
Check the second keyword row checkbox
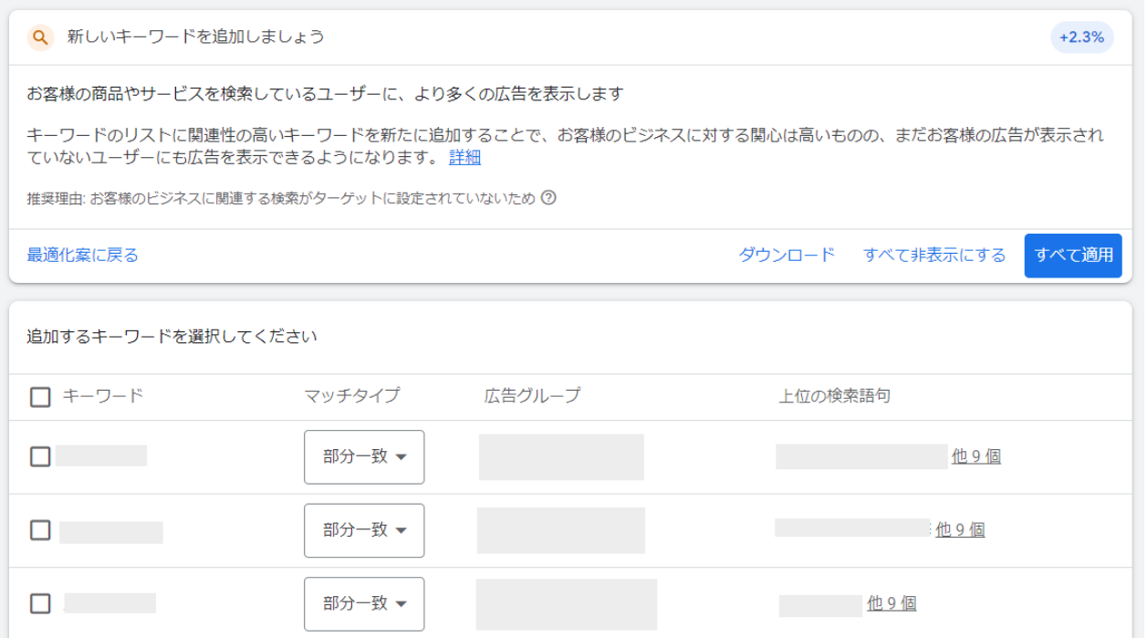tap(40, 530)
